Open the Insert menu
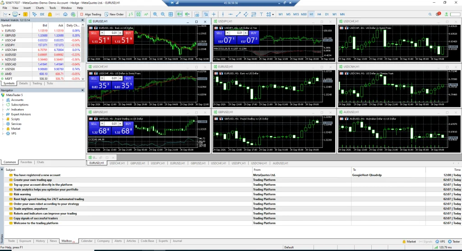This screenshot has height=251, width=462. click(27, 8)
